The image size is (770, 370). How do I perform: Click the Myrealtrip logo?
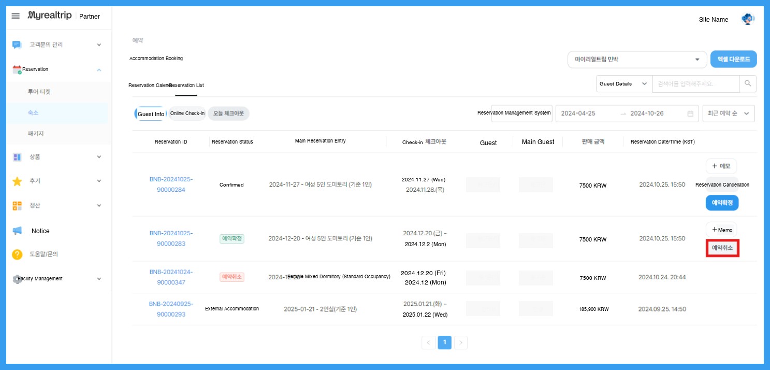(x=50, y=16)
